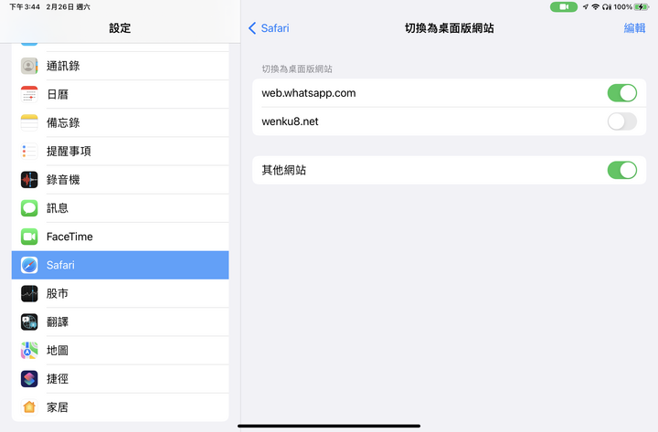
Task: Tap the headphones status icon
Action: click(606, 6)
